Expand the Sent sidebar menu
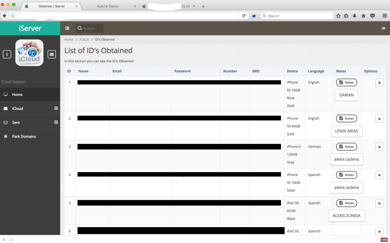The width and height of the screenshot is (390, 243). (56, 122)
